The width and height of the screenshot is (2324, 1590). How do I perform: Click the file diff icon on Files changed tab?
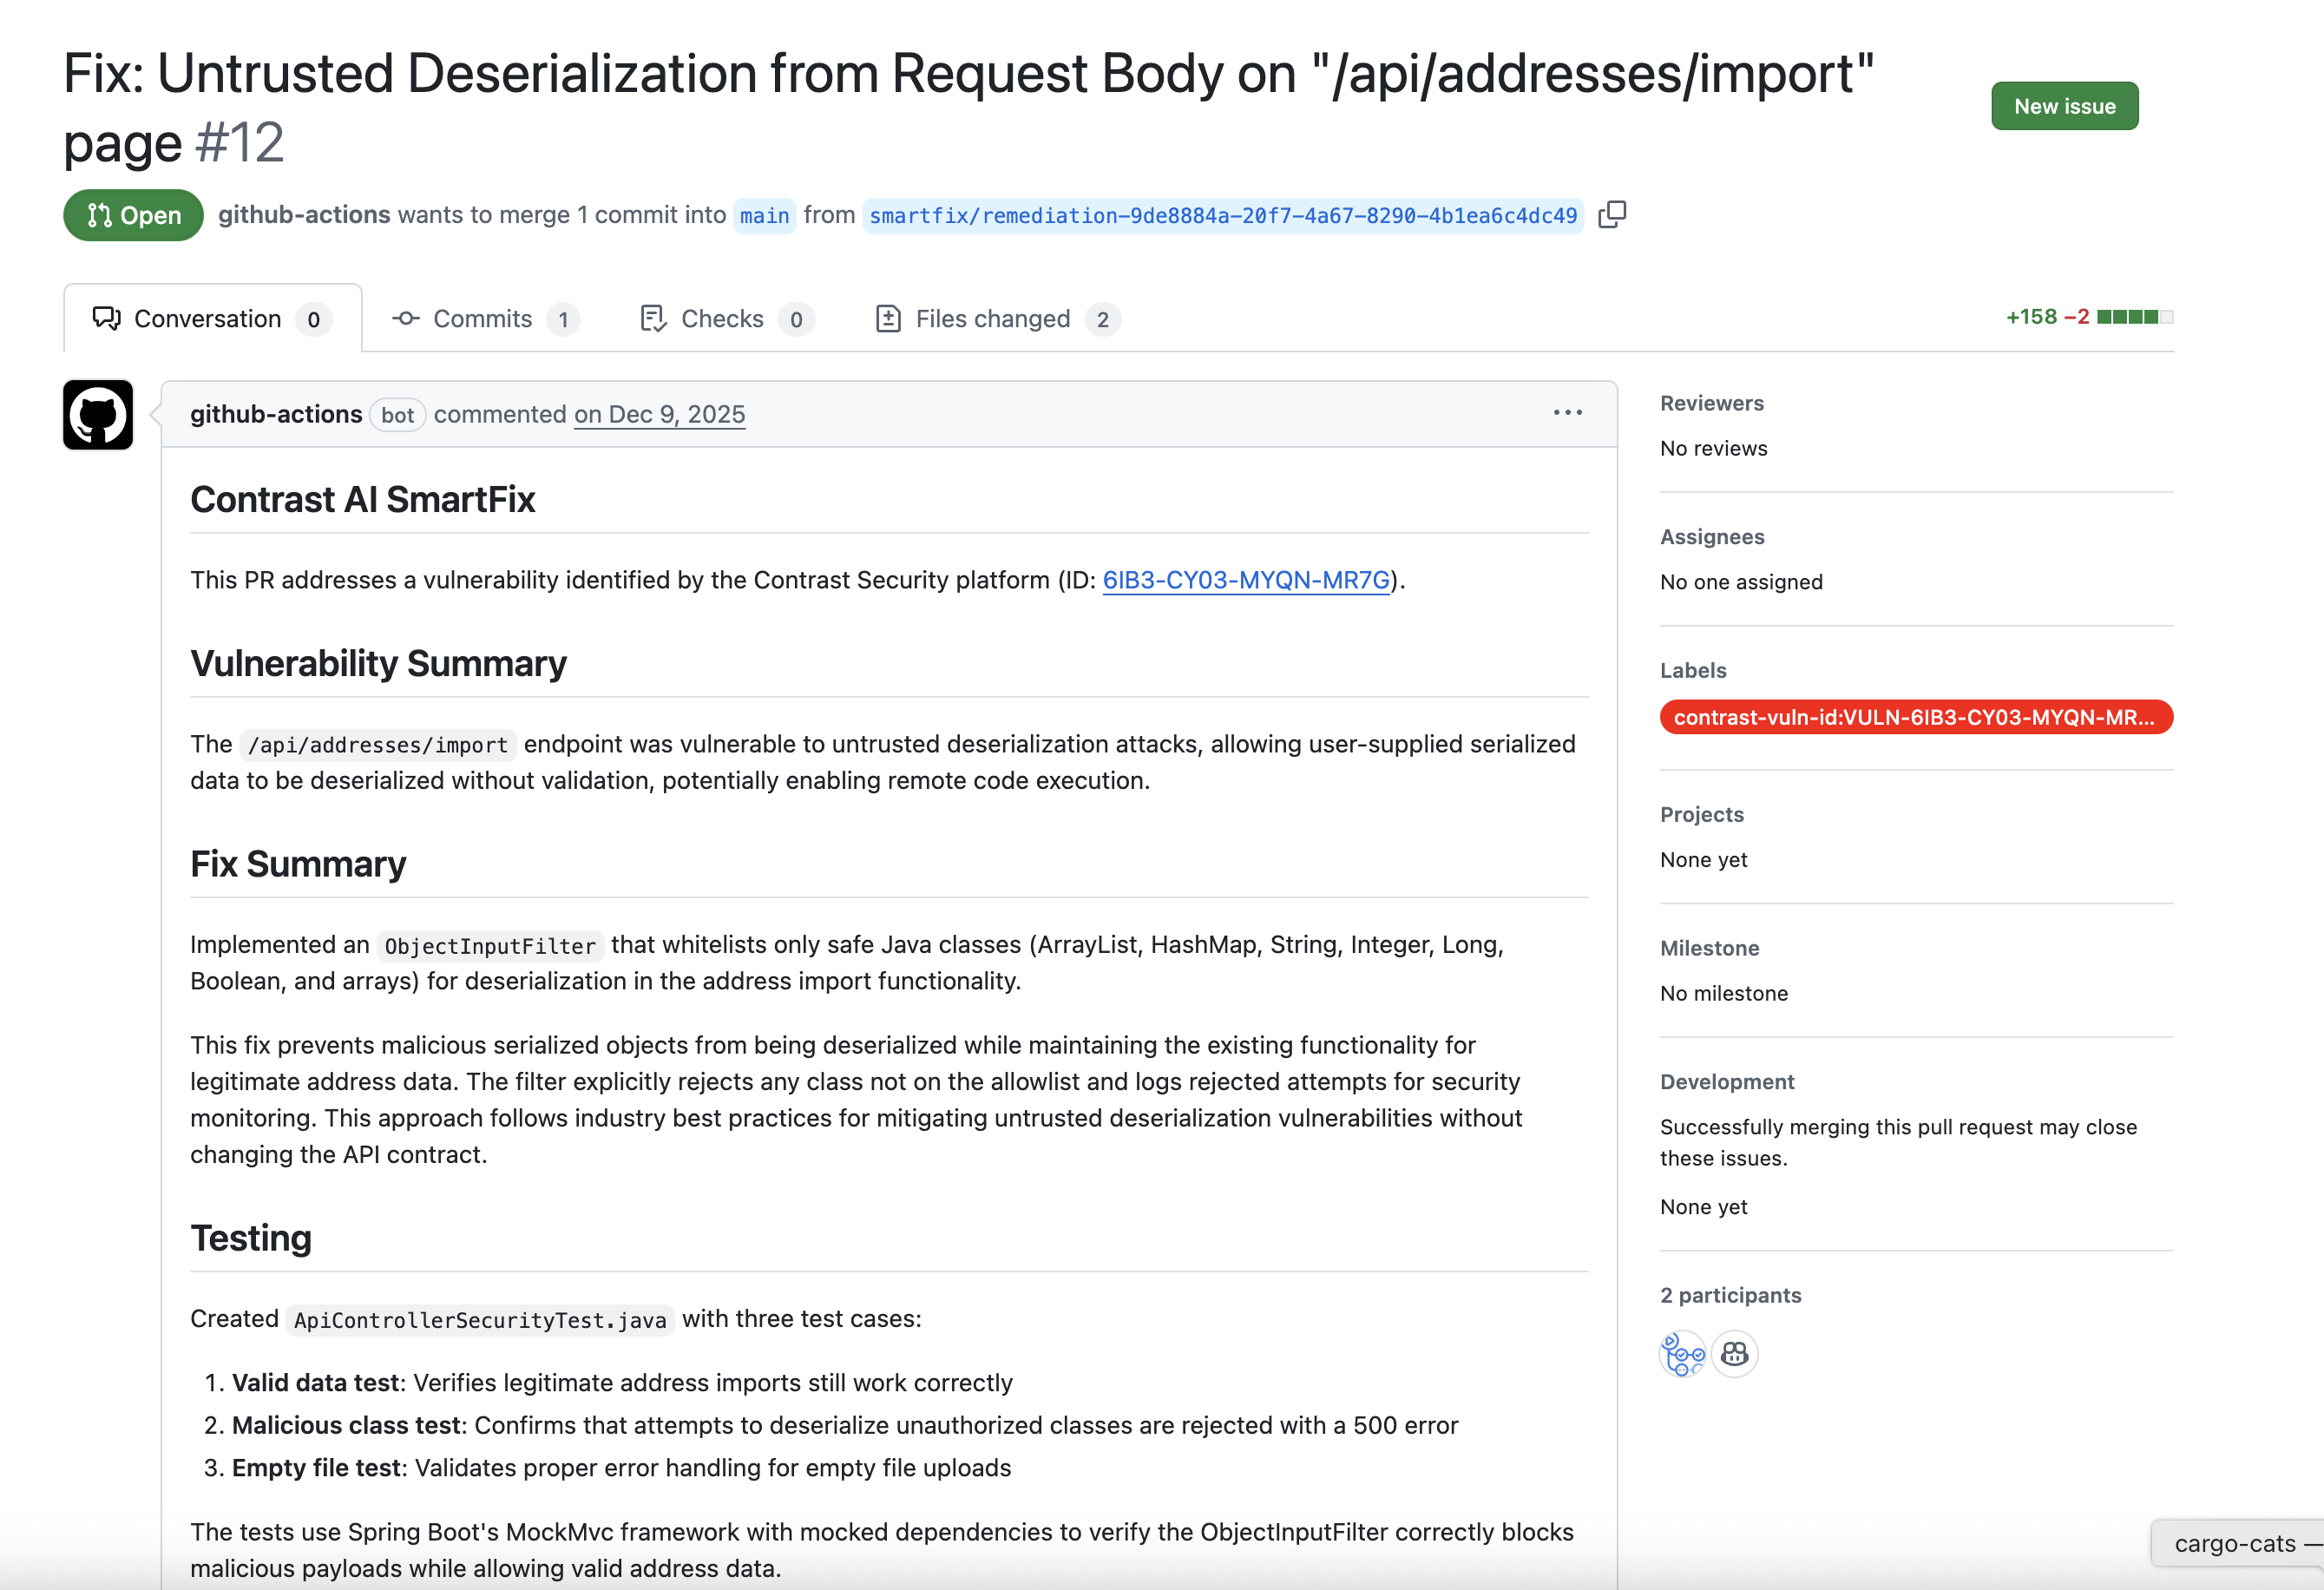tap(889, 318)
